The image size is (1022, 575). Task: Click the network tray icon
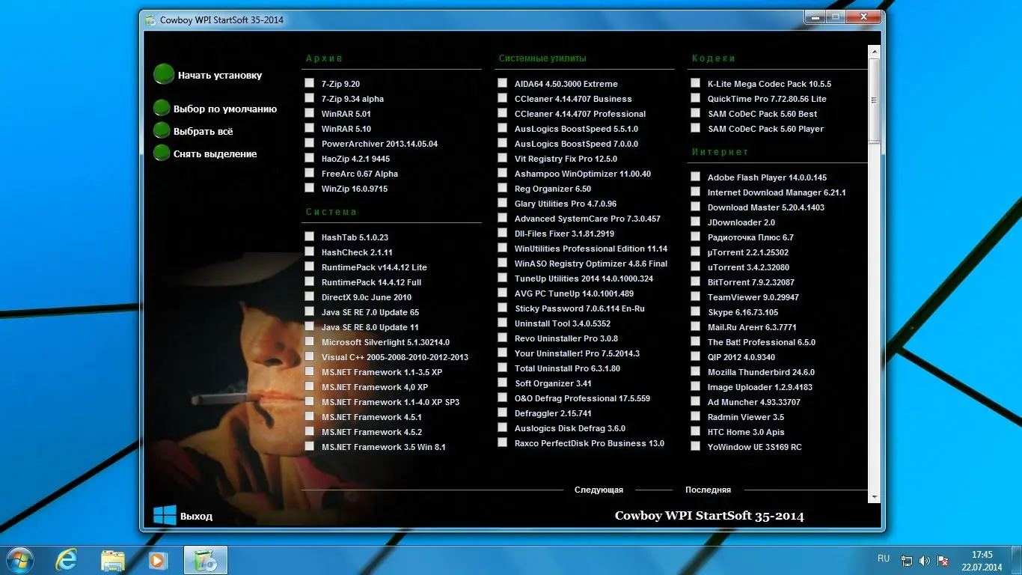tap(907, 560)
